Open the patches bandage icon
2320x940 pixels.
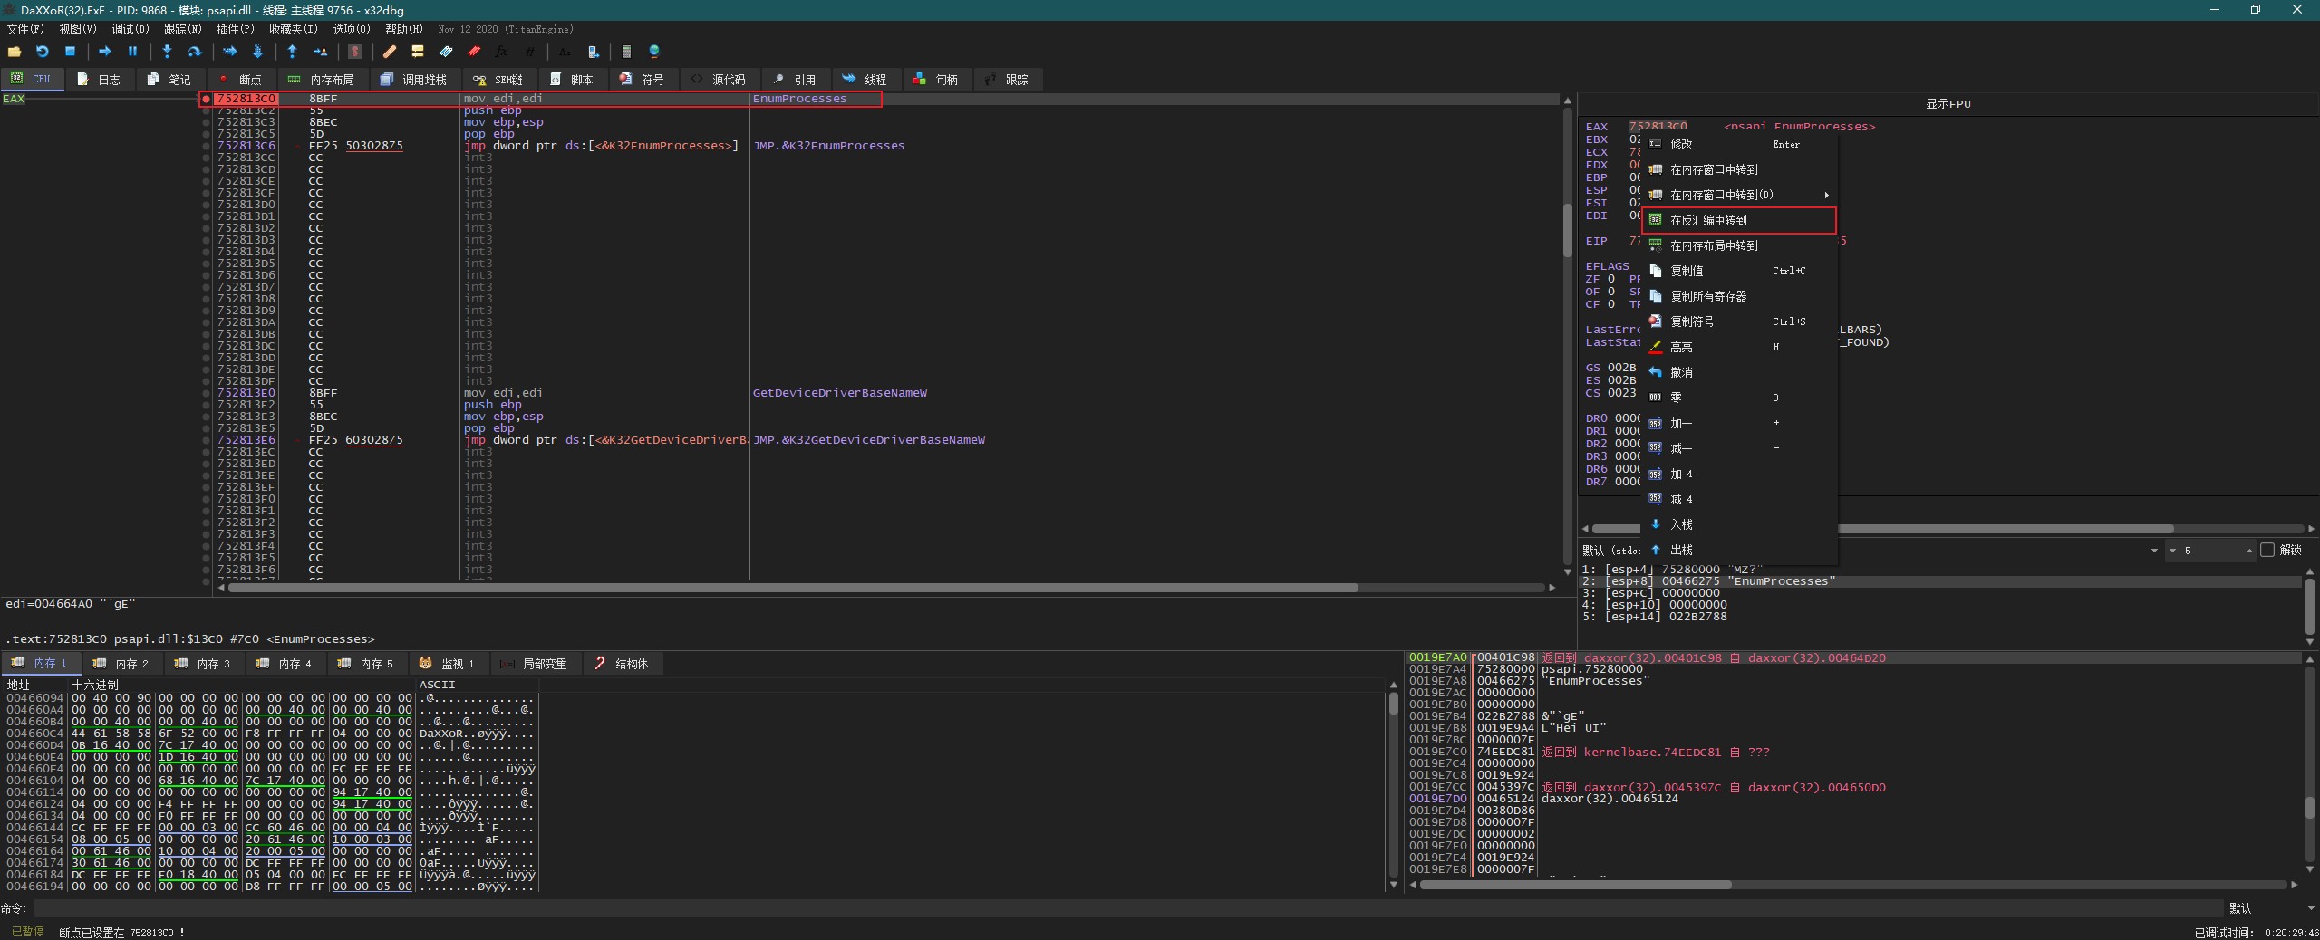point(390,52)
